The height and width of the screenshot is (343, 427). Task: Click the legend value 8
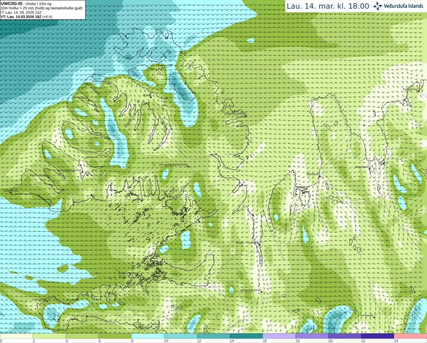point(132,341)
